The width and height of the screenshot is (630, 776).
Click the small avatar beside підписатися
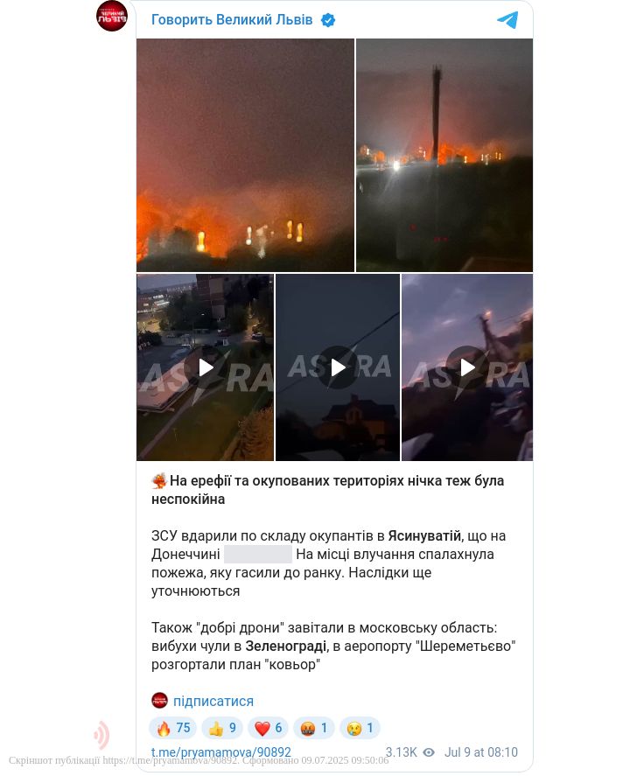(x=159, y=701)
